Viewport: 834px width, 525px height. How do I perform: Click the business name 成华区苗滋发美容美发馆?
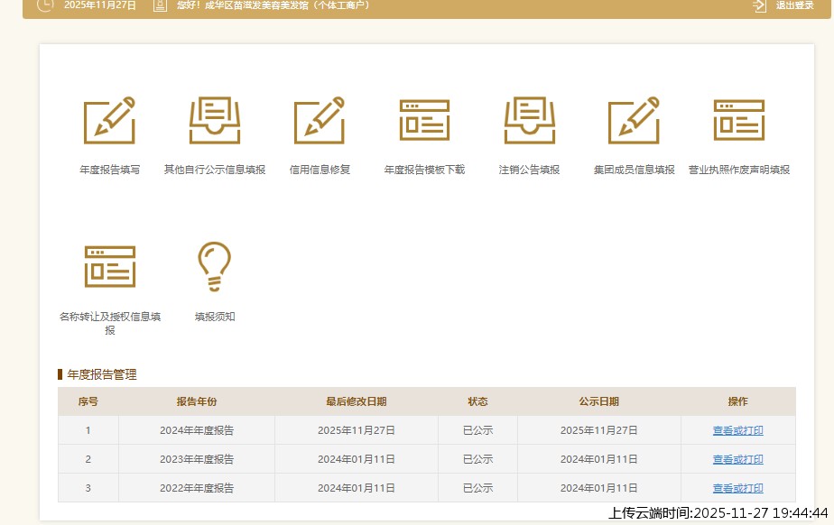pos(253,6)
